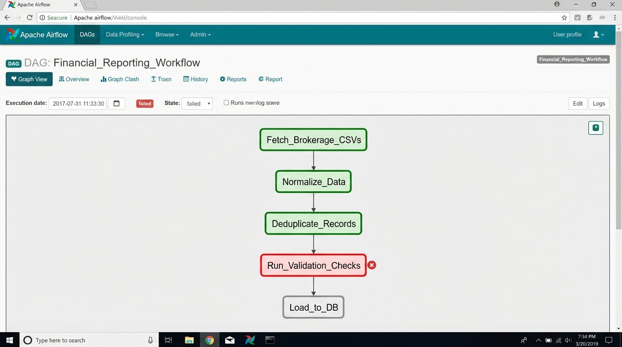This screenshot has width=622, height=347.
Task: Open the Data Profiling dropdown
Action: 124,34
